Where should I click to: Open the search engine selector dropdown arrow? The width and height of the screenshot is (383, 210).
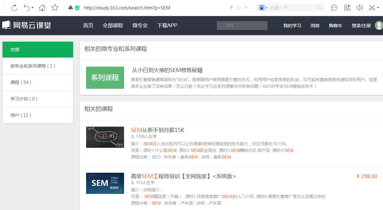click(267, 8)
